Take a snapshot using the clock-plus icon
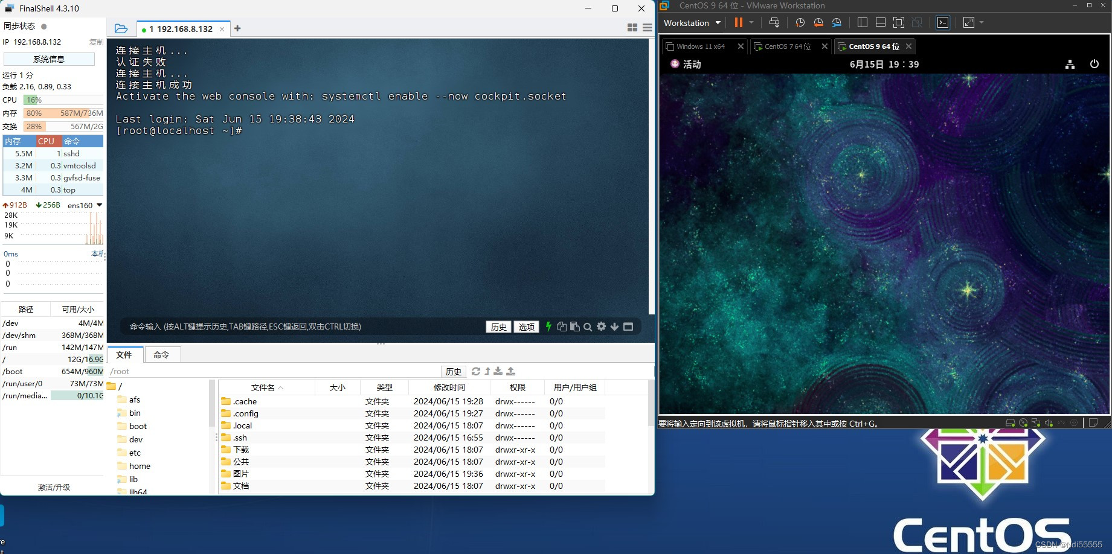 [x=800, y=22]
